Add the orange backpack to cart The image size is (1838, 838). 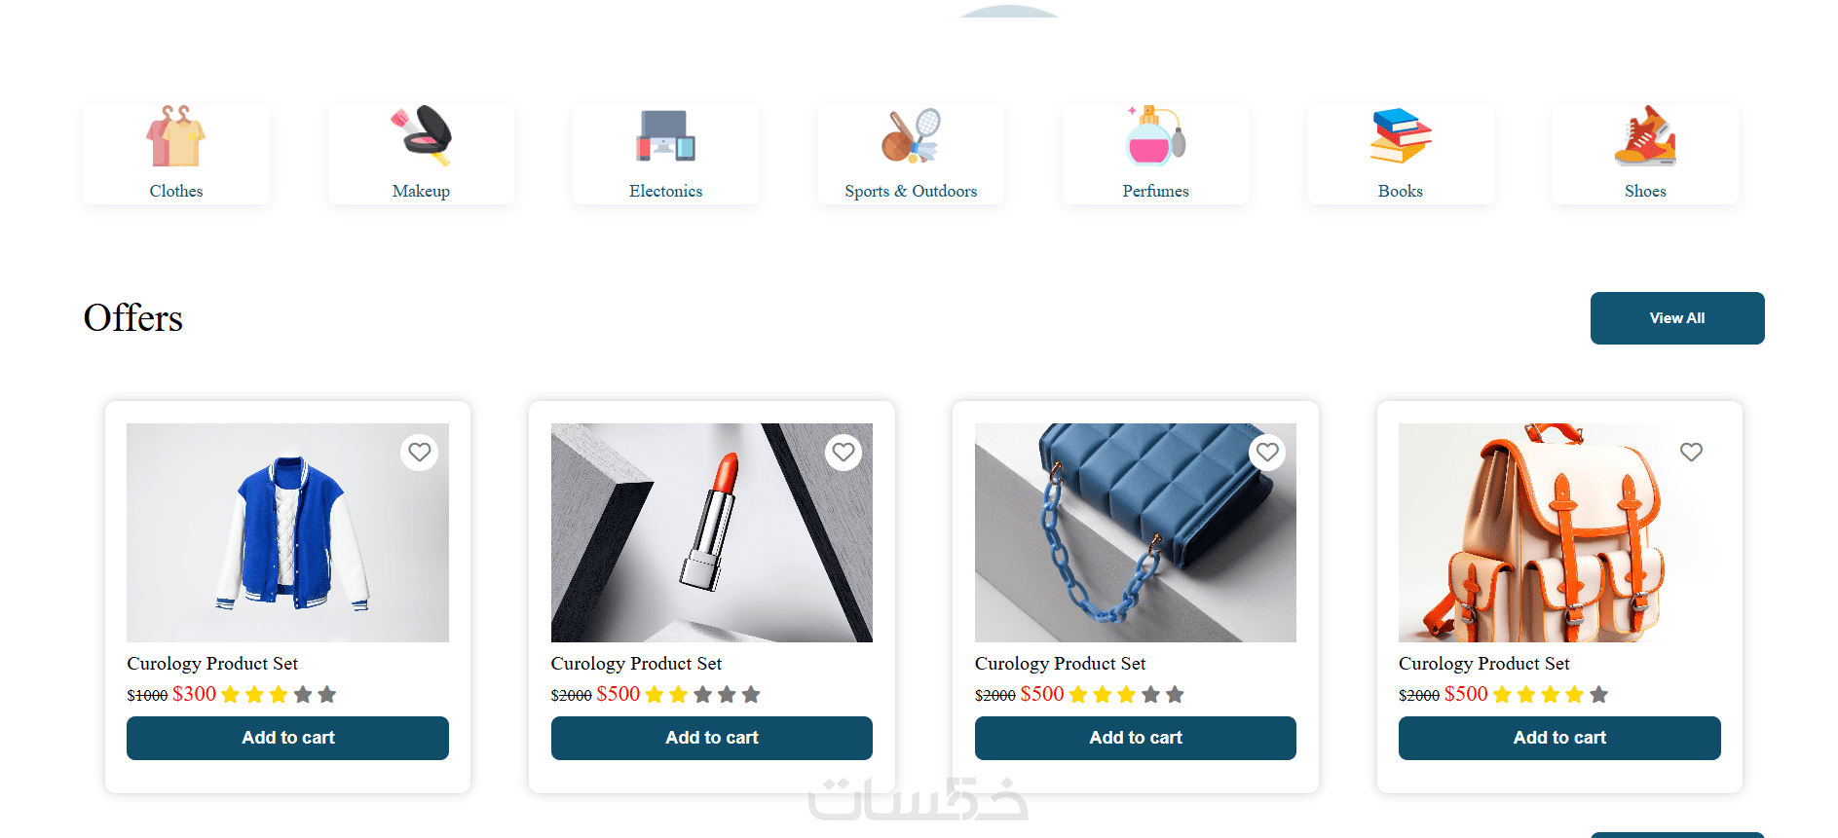[1559, 738]
